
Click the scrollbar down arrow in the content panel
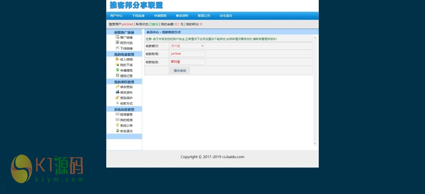pyautogui.click(x=315, y=144)
